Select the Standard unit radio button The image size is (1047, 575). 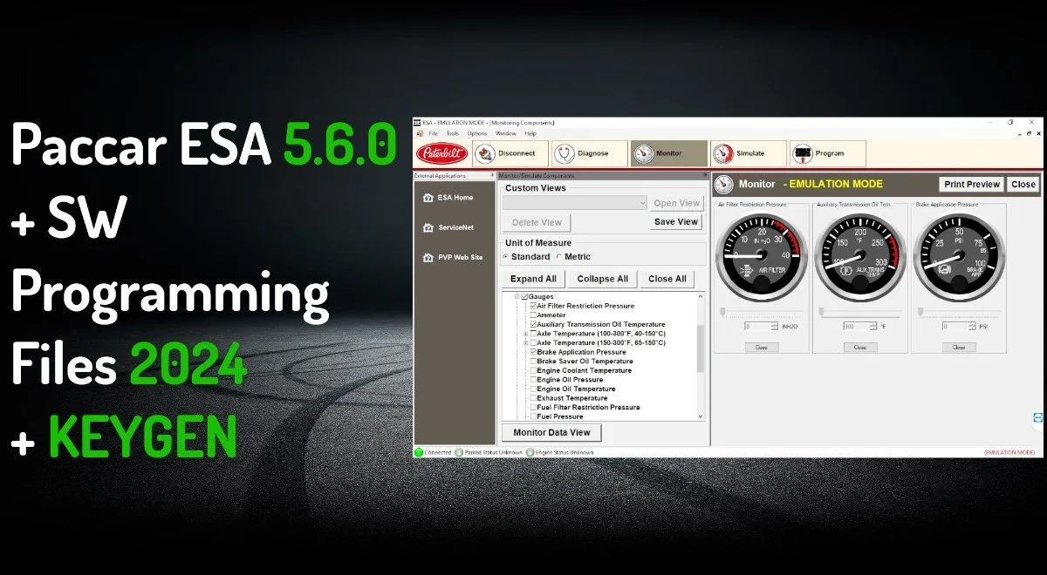[505, 257]
